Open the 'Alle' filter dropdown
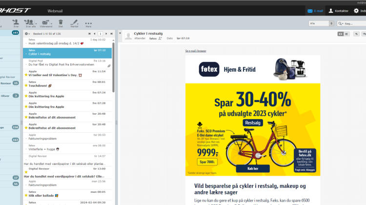Viewport: 366px width, 205px height. 321,23
